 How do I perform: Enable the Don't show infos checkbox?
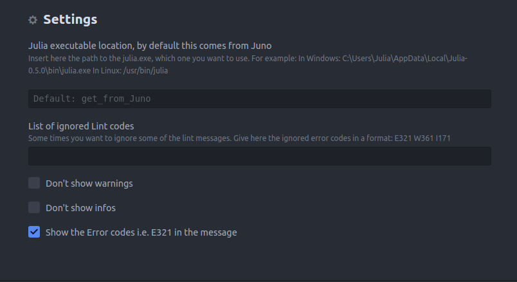(34, 207)
